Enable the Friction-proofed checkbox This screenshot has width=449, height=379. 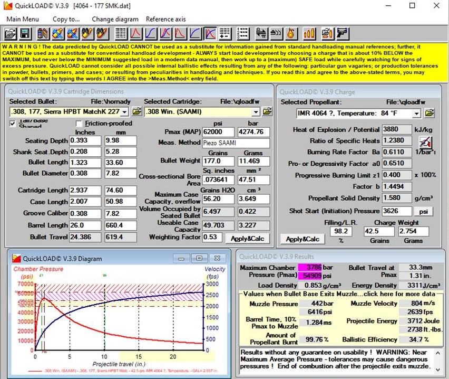(x=79, y=124)
